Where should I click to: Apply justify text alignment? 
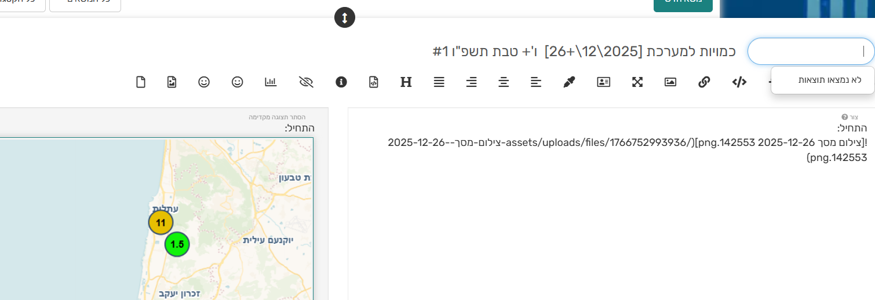point(439,82)
